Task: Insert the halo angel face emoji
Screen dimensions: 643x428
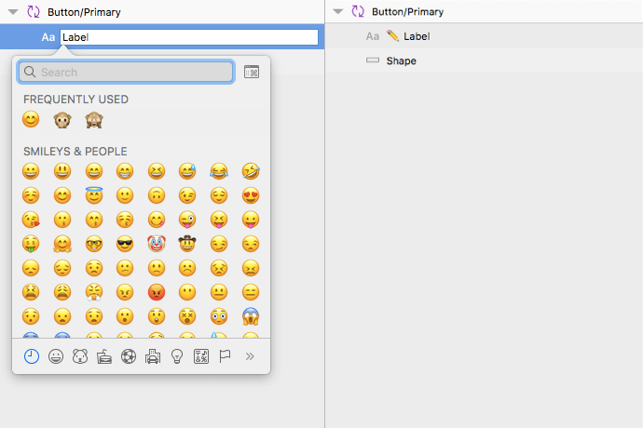Action: point(94,195)
